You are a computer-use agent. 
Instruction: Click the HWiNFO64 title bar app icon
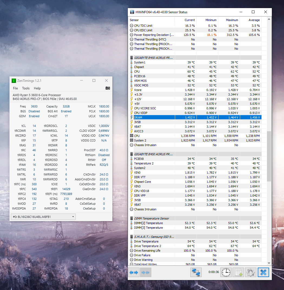pyautogui.click(x=132, y=12)
